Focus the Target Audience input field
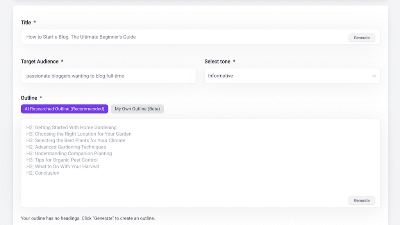The width and height of the screenshot is (400, 225). click(109, 76)
